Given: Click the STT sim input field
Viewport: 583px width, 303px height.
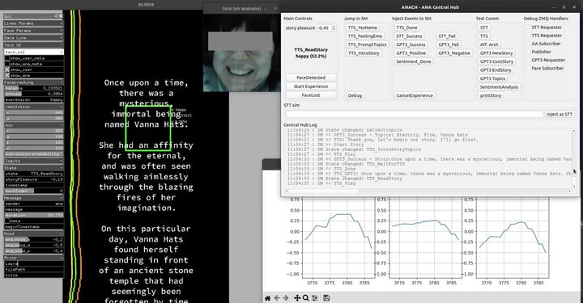Looking at the screenshot, I should coord(414,114).
